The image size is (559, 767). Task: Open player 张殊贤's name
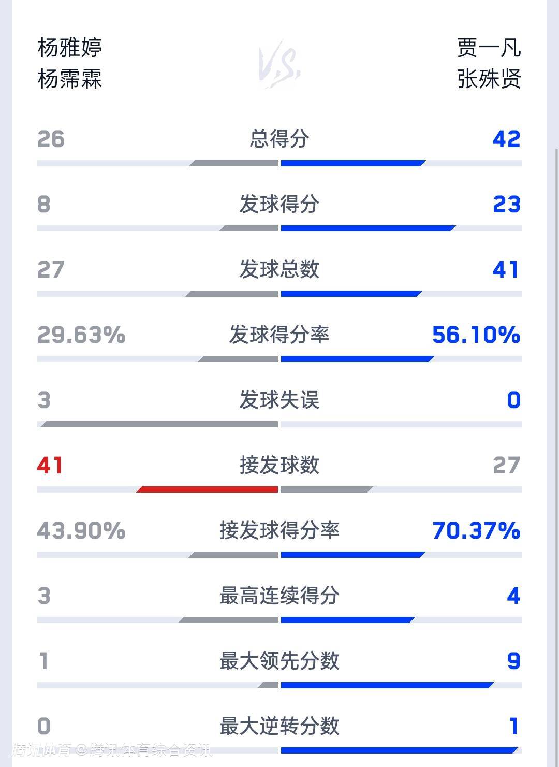[489, 79]
